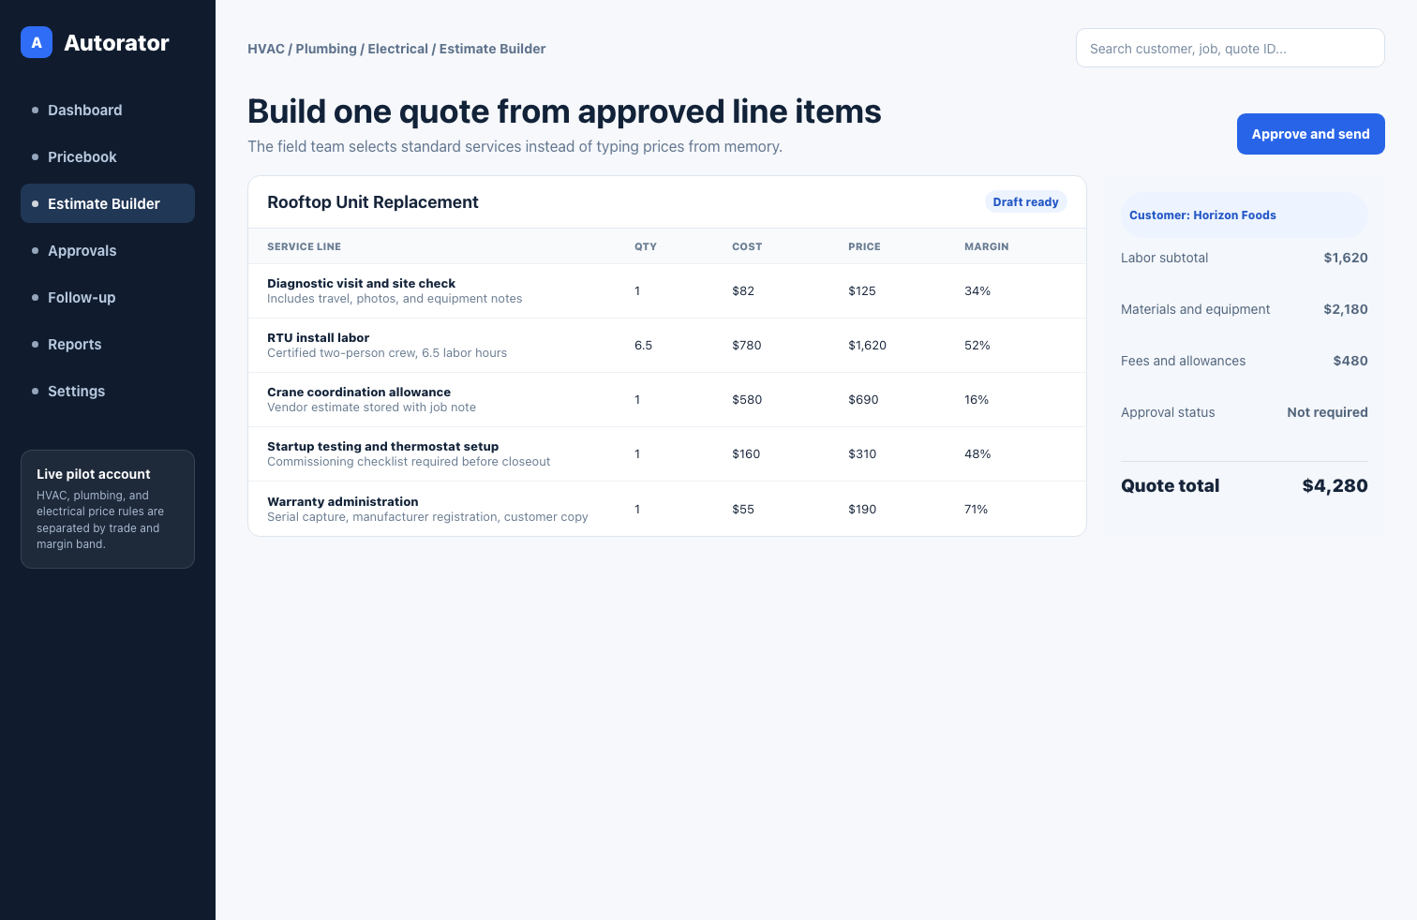This screenshot has height=920, width=1417.
Task: Click the Not required approval status
Action: pyautogui.click(x=1327, y=412)
